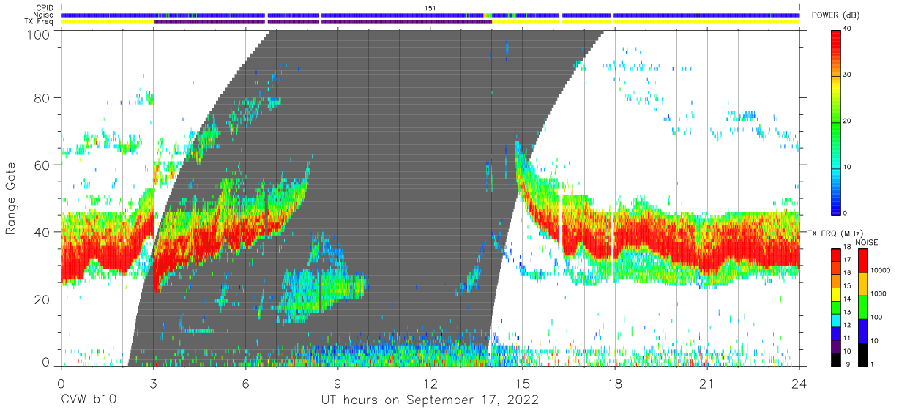Image resolution: width=899 pixels, height=415 pixels.
Task: Select the red top swatch of the noise legend
Action: point(862,261)
